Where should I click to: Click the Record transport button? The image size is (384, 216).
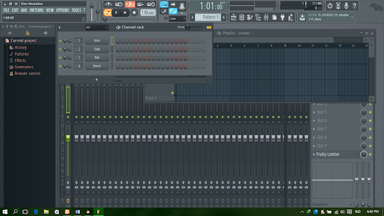[134, 13]
